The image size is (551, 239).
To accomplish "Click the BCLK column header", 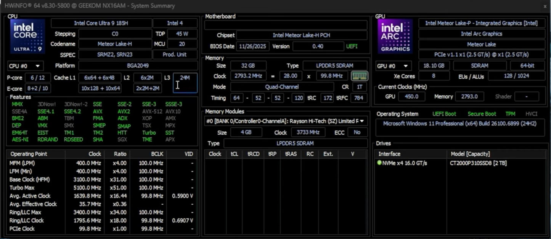I will (148, 154).
